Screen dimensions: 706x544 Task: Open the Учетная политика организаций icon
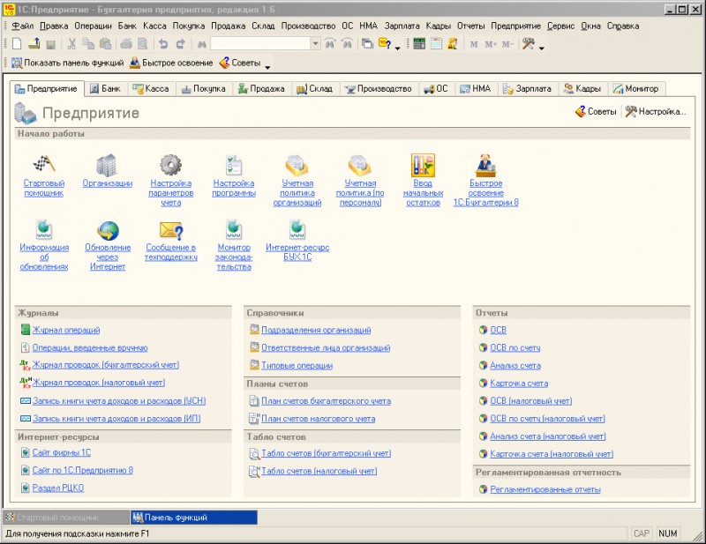(297, 165)
